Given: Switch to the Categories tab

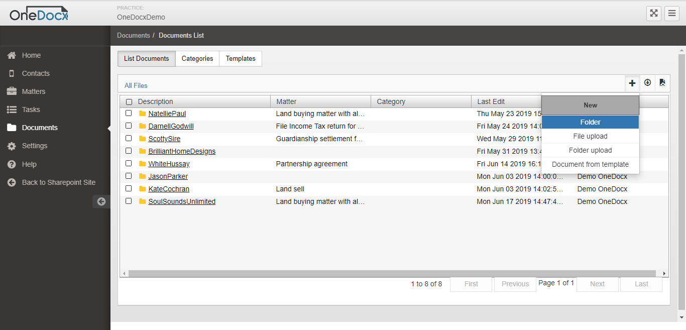Looking at the screenshot, I should coord(197,59).
